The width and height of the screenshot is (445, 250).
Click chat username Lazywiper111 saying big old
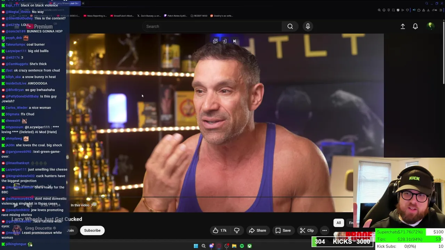[x=16, y=51]
